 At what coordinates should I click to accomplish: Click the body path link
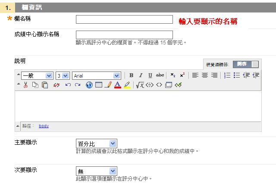point(44,126)
